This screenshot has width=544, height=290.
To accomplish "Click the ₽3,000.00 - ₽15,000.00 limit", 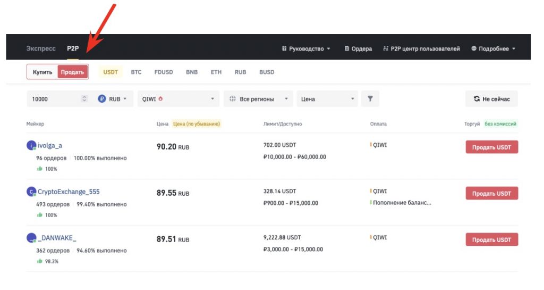I will coord(293,250).
